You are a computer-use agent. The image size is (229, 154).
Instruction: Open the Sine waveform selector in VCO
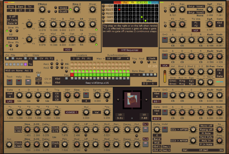tap(11, 7)
